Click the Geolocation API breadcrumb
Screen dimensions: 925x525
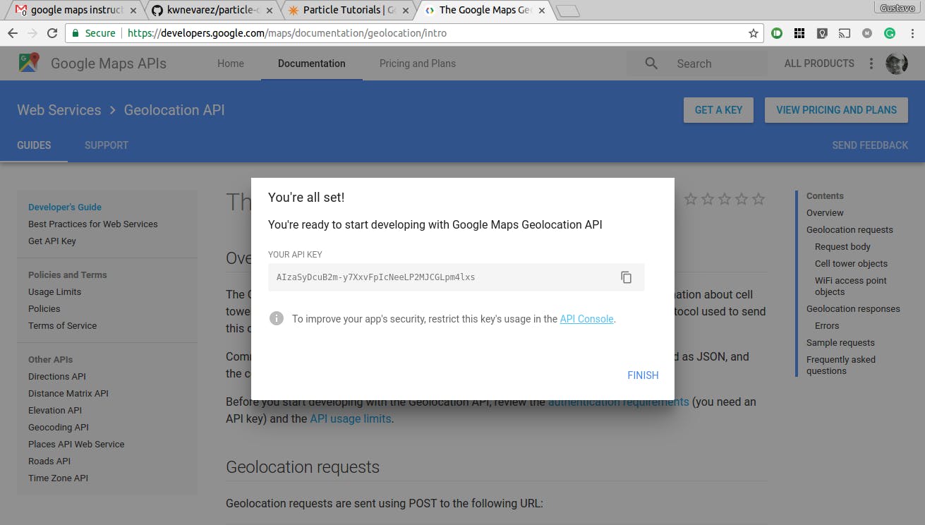click(x=174, y=110)
